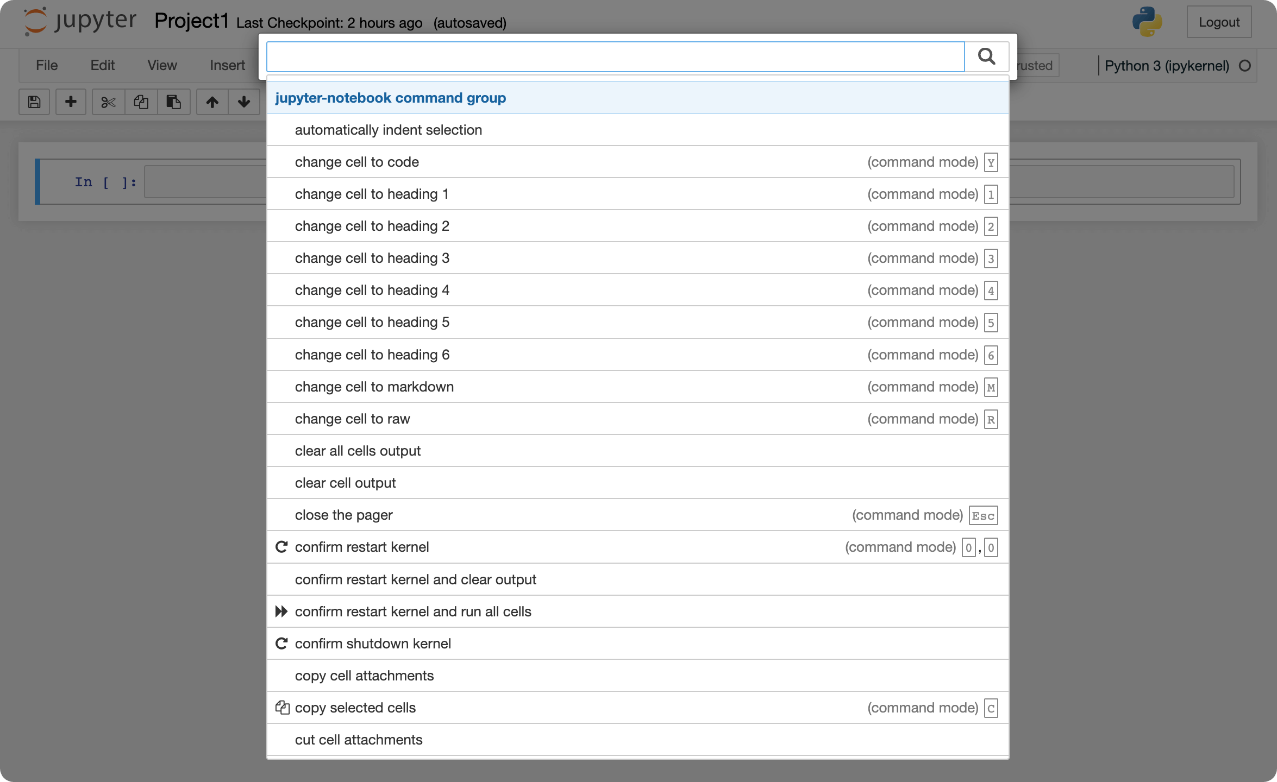Click the Project1 notebook title

(x=191, y=22)
